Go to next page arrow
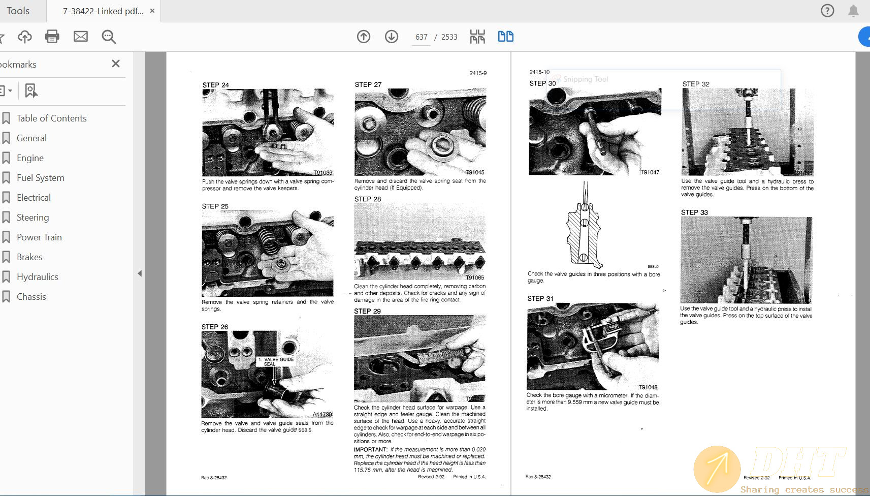This screenshot has height=496, width=870. pyautogui.click(x=392, y=37)
